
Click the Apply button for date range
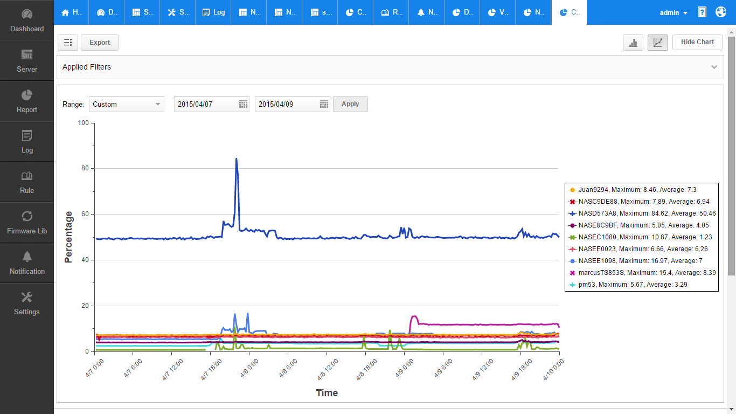(350, 104)
